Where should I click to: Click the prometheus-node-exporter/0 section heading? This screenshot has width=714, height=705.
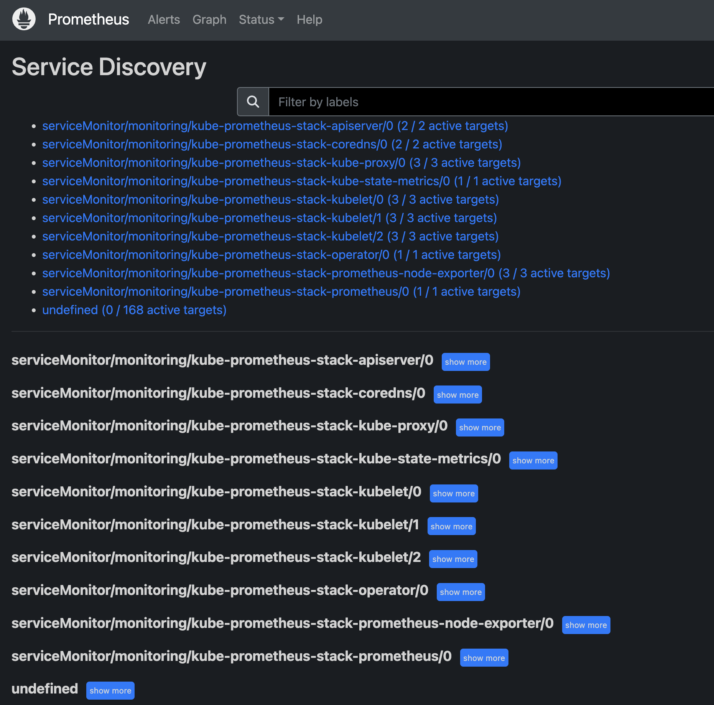click(283, 623)
